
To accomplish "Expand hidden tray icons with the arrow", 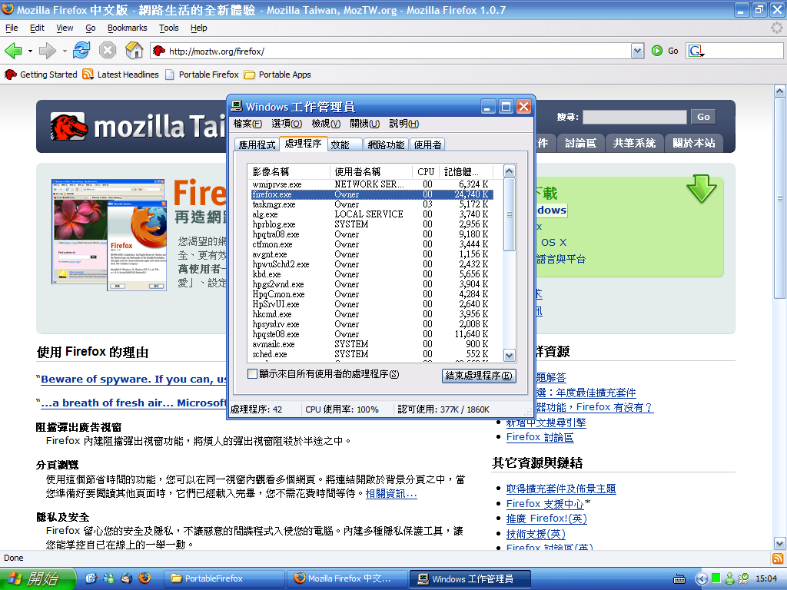I will click(702, 578).
